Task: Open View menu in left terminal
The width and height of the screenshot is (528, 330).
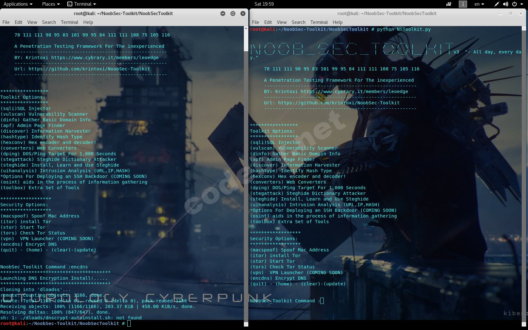Action: tap(32, 22)
